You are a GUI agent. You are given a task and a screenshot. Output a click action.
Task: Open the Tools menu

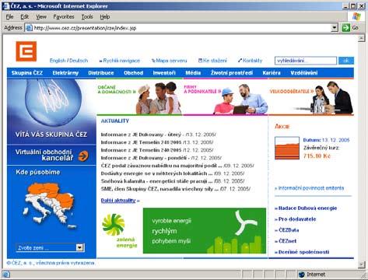[87, 17]
